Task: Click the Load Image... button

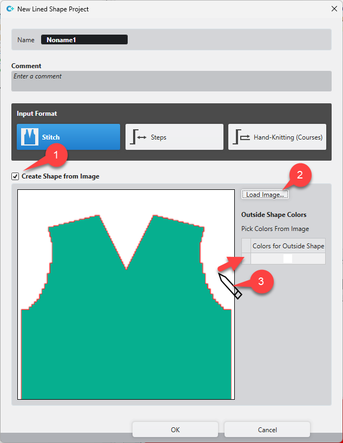Action: click(x=265, y=195)
